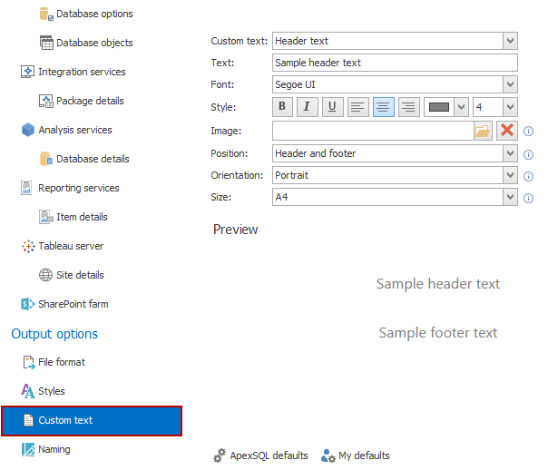Click the Item details icon
Screen dimensions: 548x470
[46, 217]
